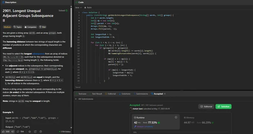Click the Memory beats badge icon
The image size is (253, 134).
pos(213,123)
